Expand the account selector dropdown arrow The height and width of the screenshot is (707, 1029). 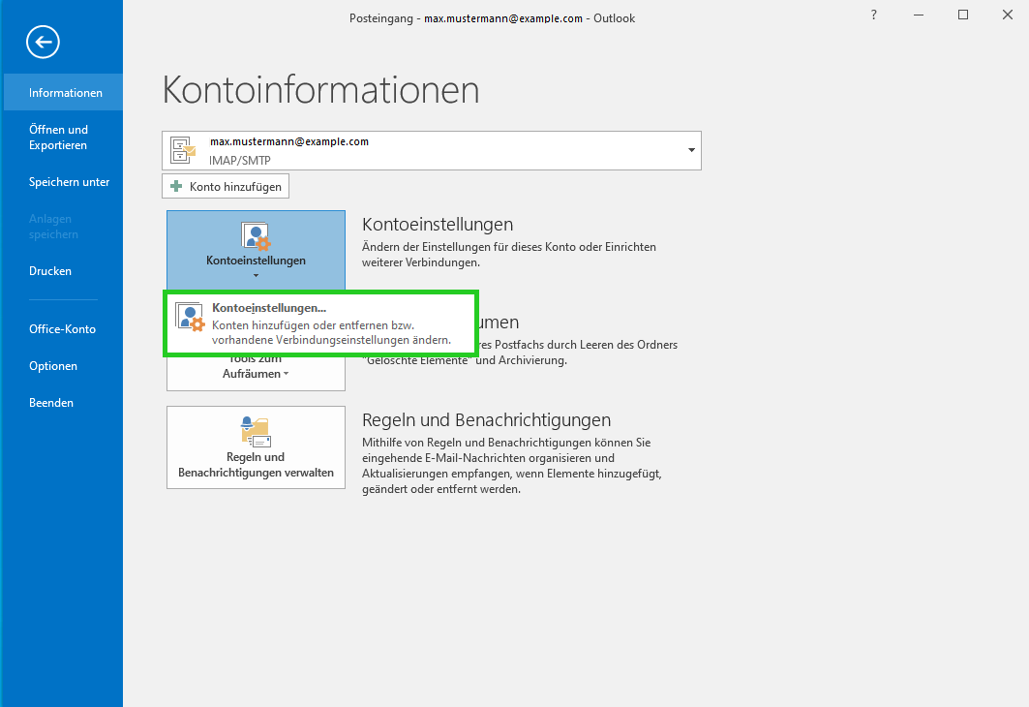pos(691,150)
